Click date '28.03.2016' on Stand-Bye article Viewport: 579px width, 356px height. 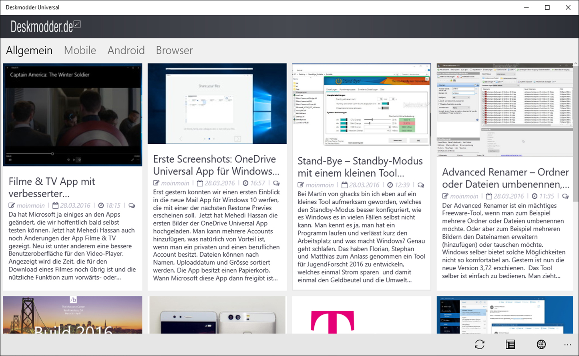364,185
